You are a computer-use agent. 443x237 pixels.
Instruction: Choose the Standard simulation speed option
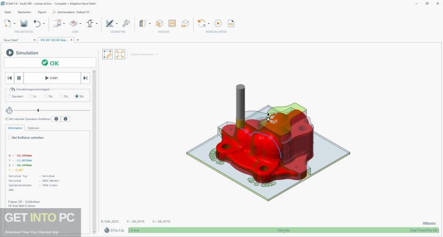(9, 96)
